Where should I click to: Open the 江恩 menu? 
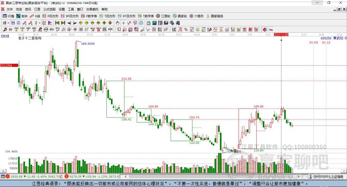pos(37,9)
